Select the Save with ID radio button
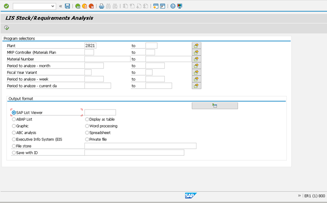The image size is (327, 203). [14, 153]
